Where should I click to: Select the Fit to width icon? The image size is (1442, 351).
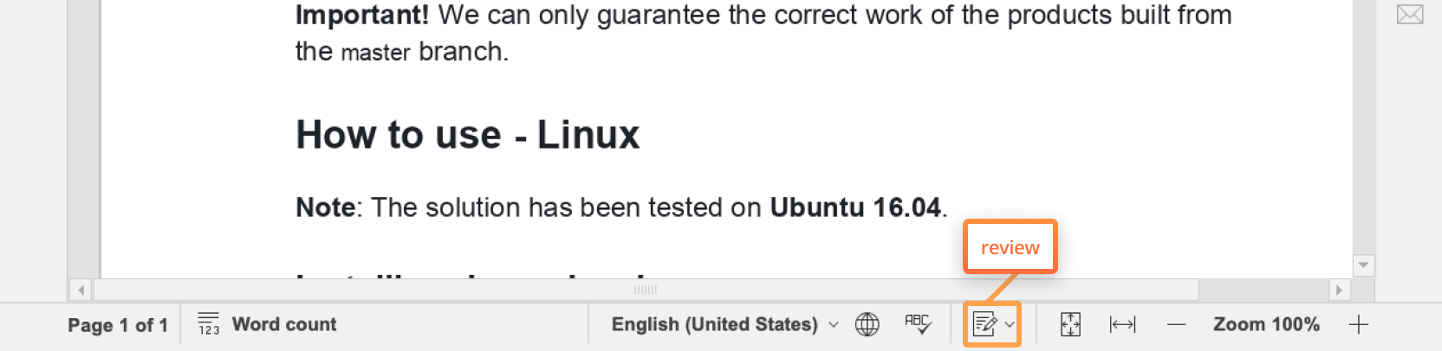pos(1122,324)
